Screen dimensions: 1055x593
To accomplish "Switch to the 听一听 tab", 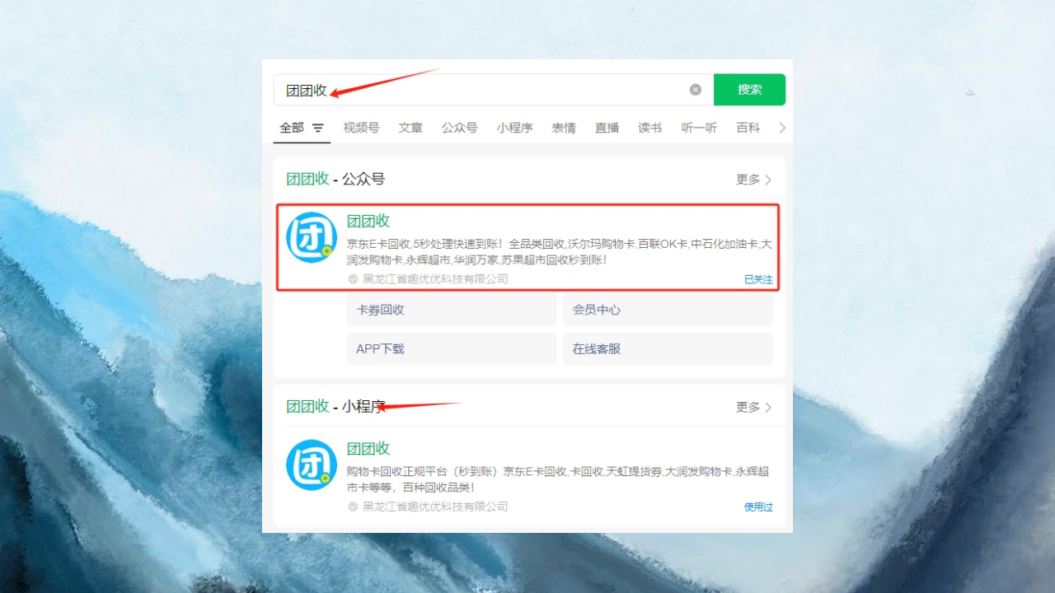I will (699, 128).
